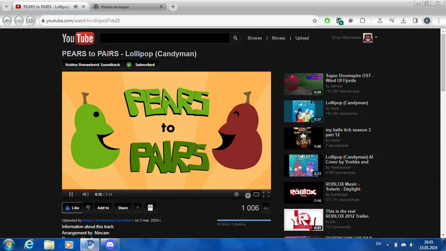The image size is (446, 251).
Task: Open Chrome profile E avatar
Action: pyautogui.click(x=427, y=20)
